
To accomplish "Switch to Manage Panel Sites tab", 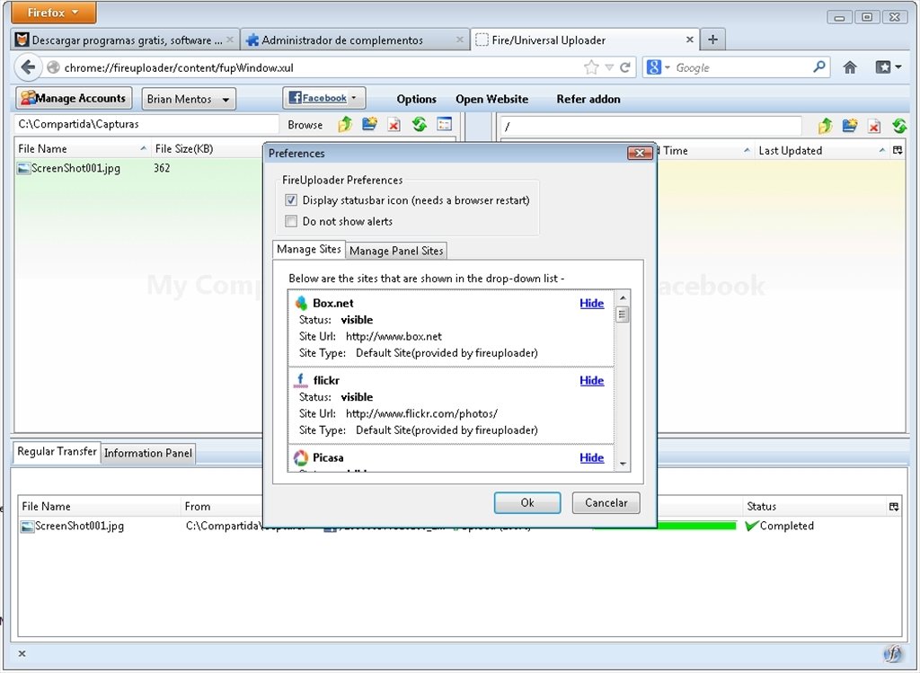I will (396, 251).
